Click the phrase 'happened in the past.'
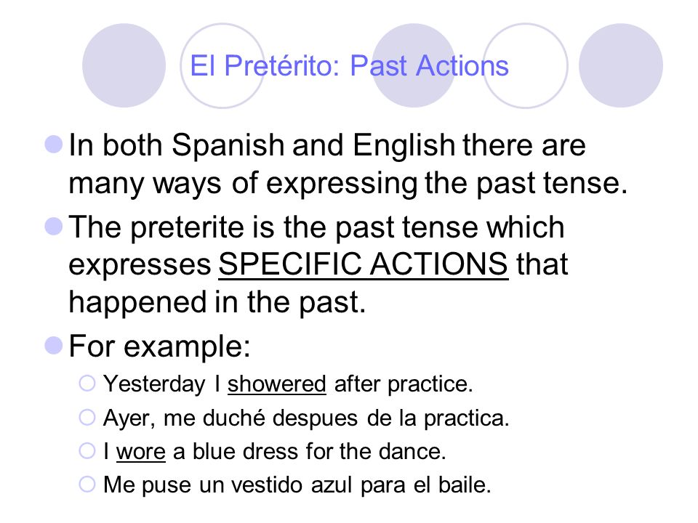This screenshot has width=698, height=523. (217, 302)
